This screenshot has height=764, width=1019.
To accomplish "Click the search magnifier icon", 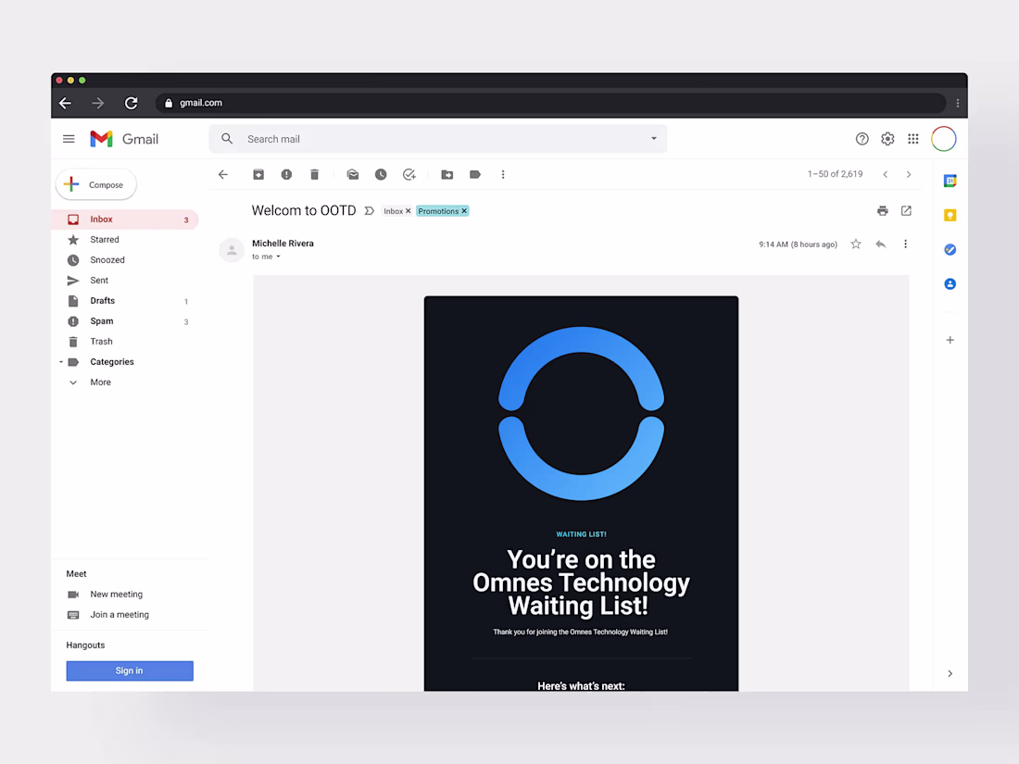I will (x=227, y=139).
